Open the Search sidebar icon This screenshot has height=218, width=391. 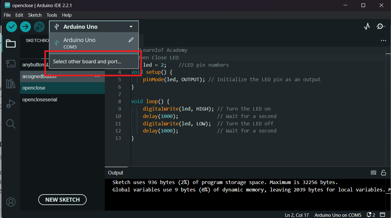[x=11, y=124]
